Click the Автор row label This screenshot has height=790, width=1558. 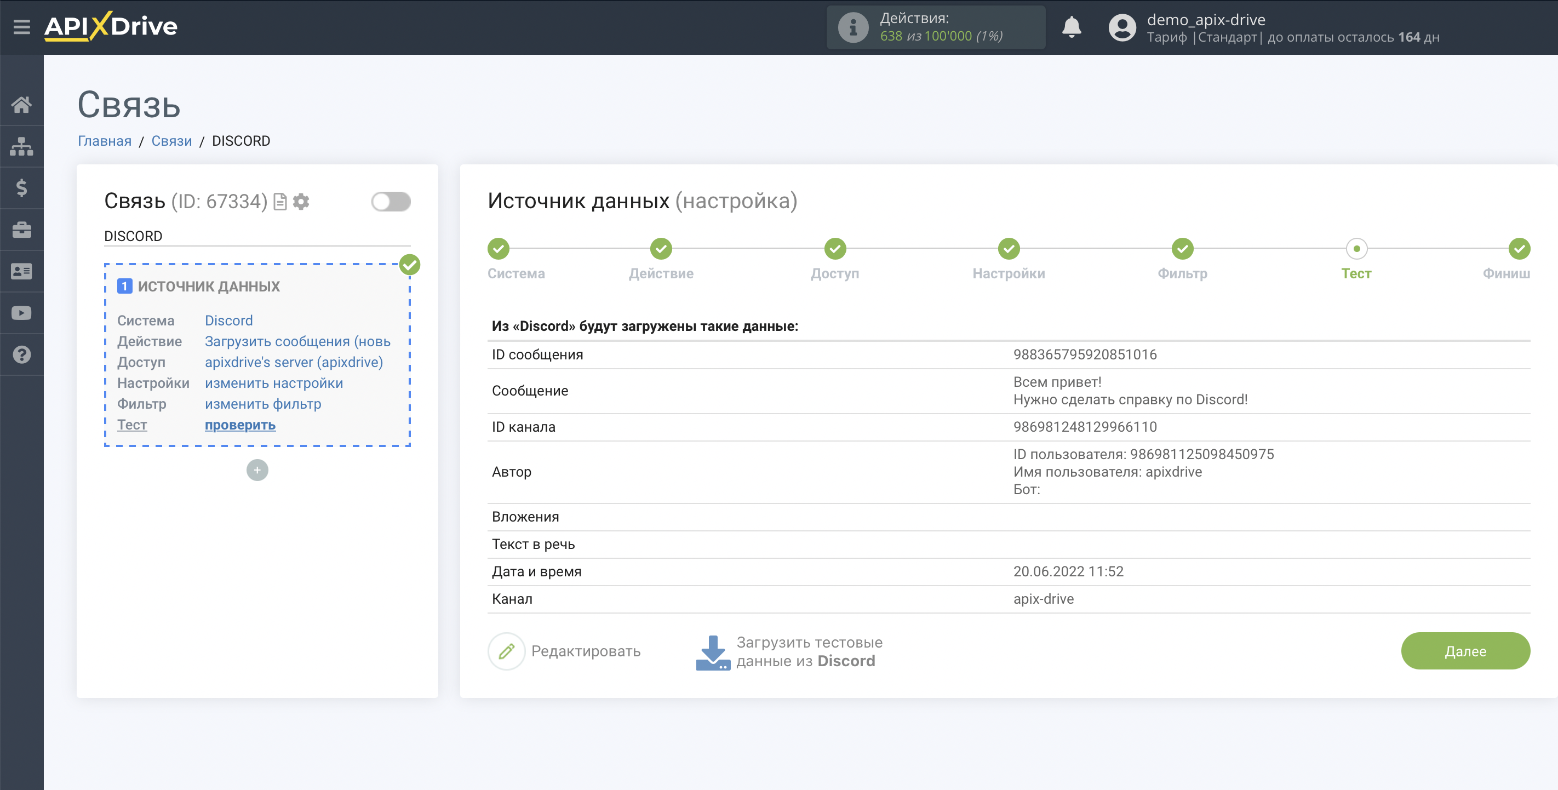click(x=512, y=472)
